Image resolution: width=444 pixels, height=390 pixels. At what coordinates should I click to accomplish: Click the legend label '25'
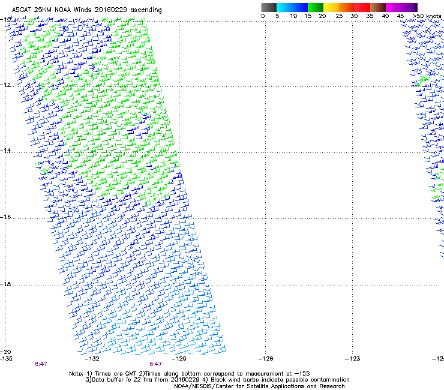[339, 16]
